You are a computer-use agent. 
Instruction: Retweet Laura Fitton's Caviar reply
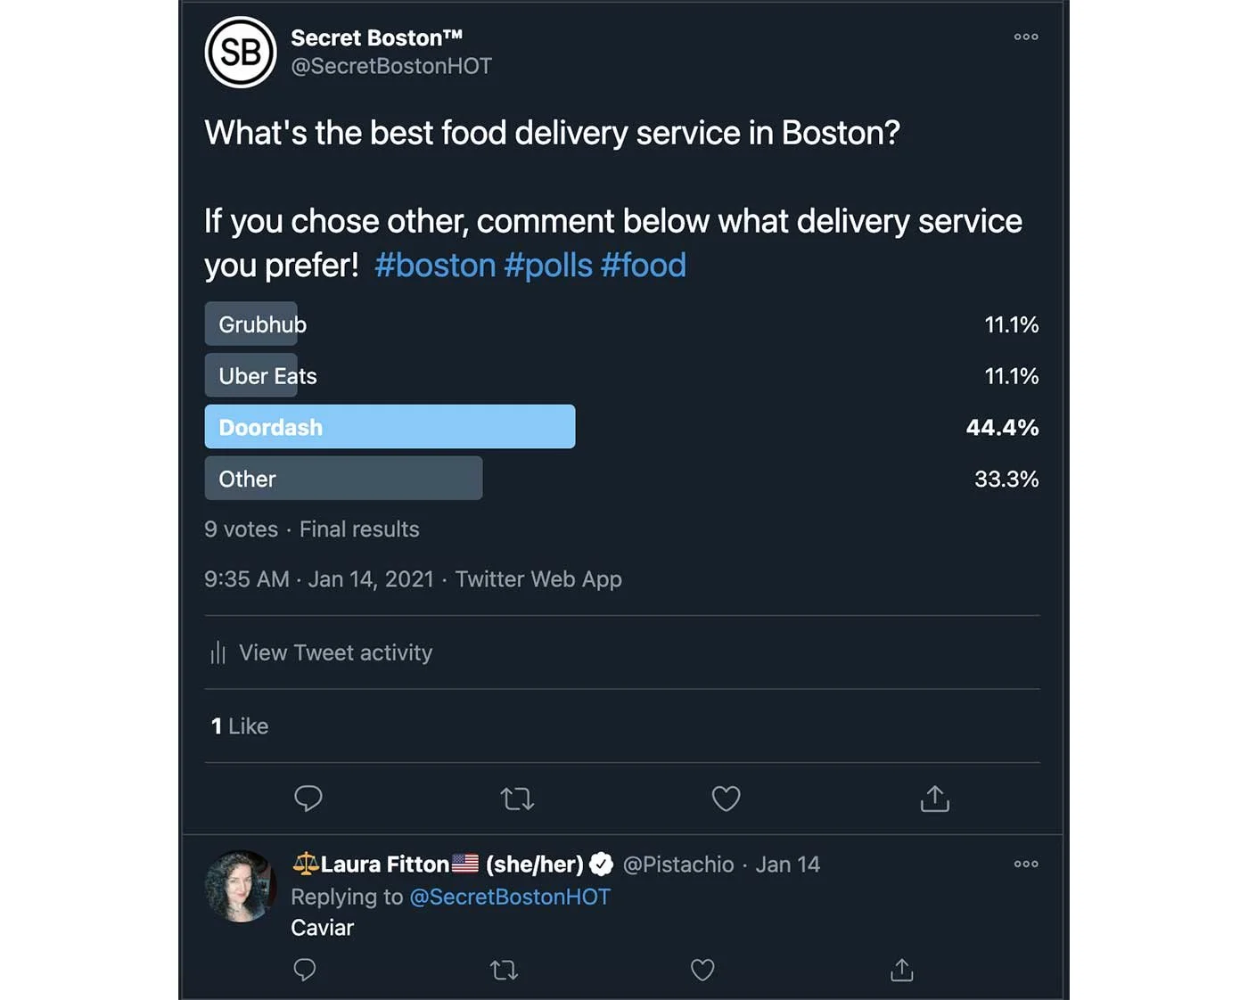click(505, 970)
